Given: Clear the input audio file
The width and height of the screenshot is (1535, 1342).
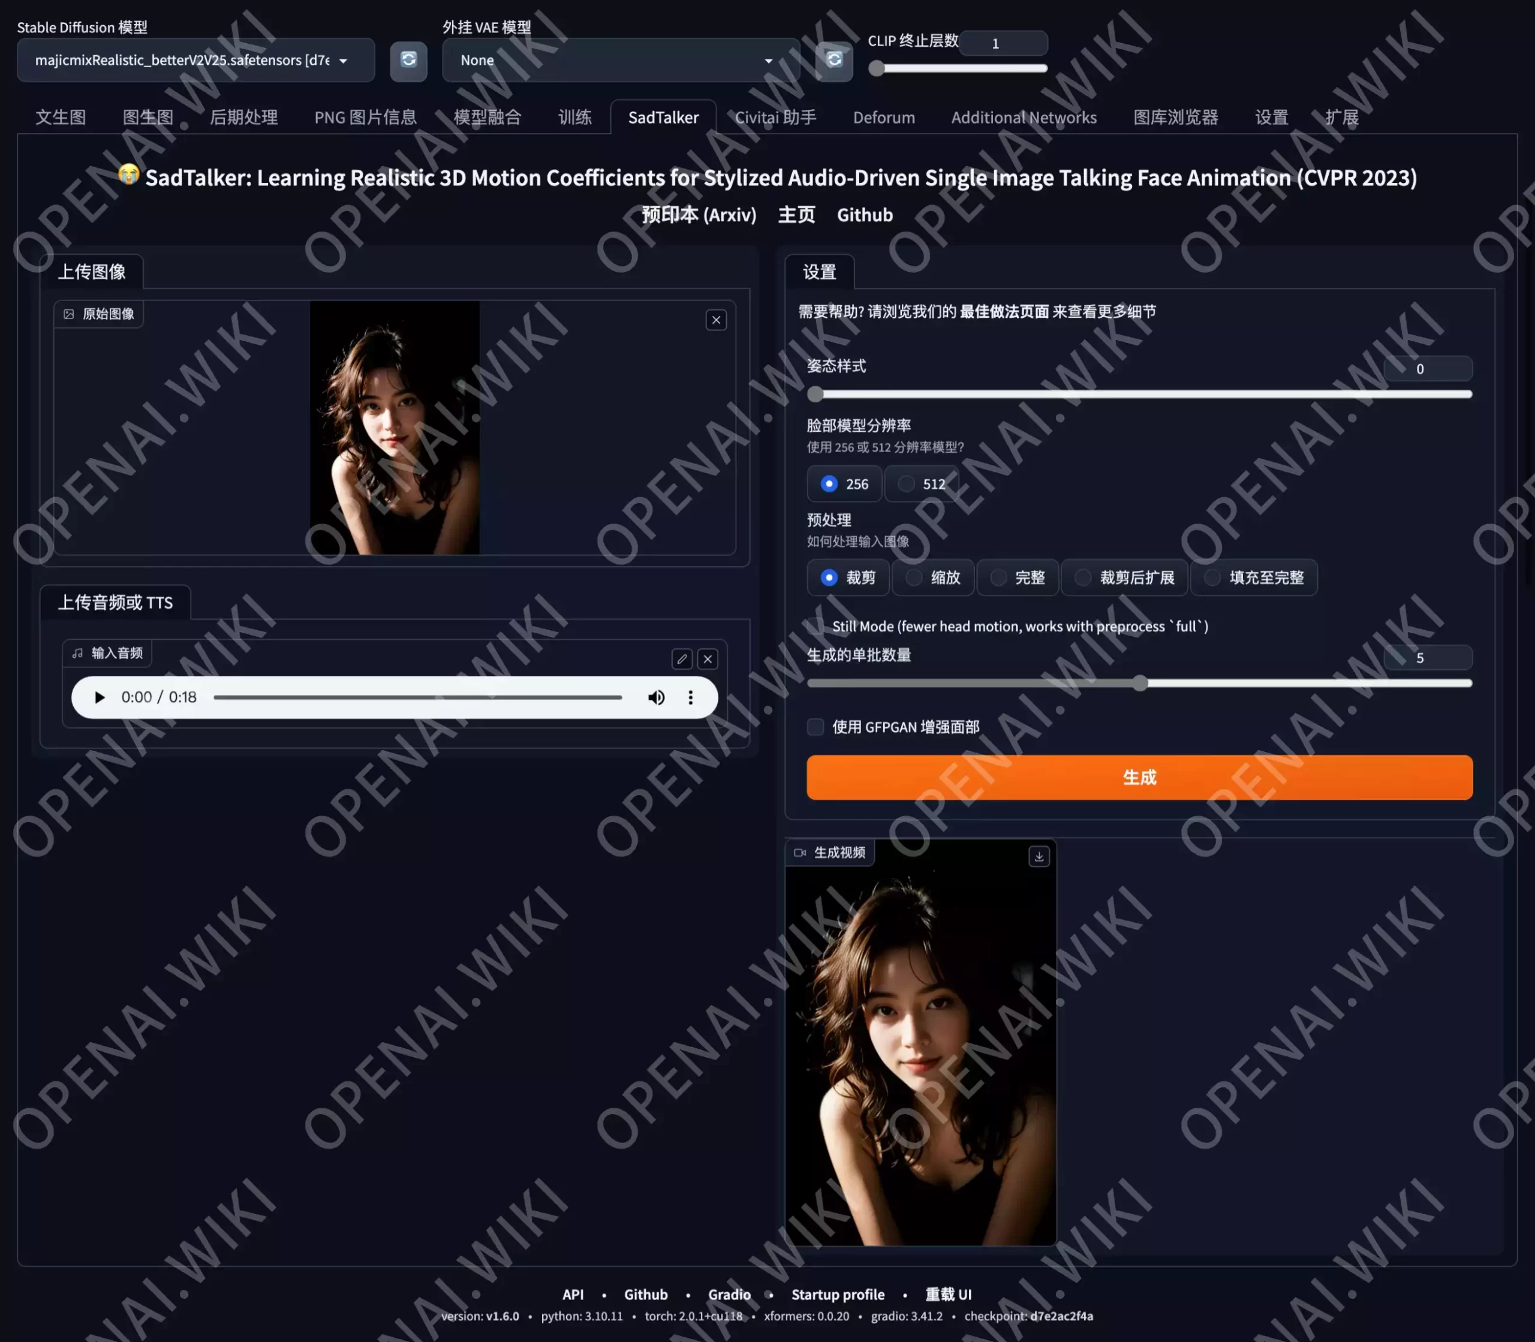Looking at the screenshot, I should 708,659.
